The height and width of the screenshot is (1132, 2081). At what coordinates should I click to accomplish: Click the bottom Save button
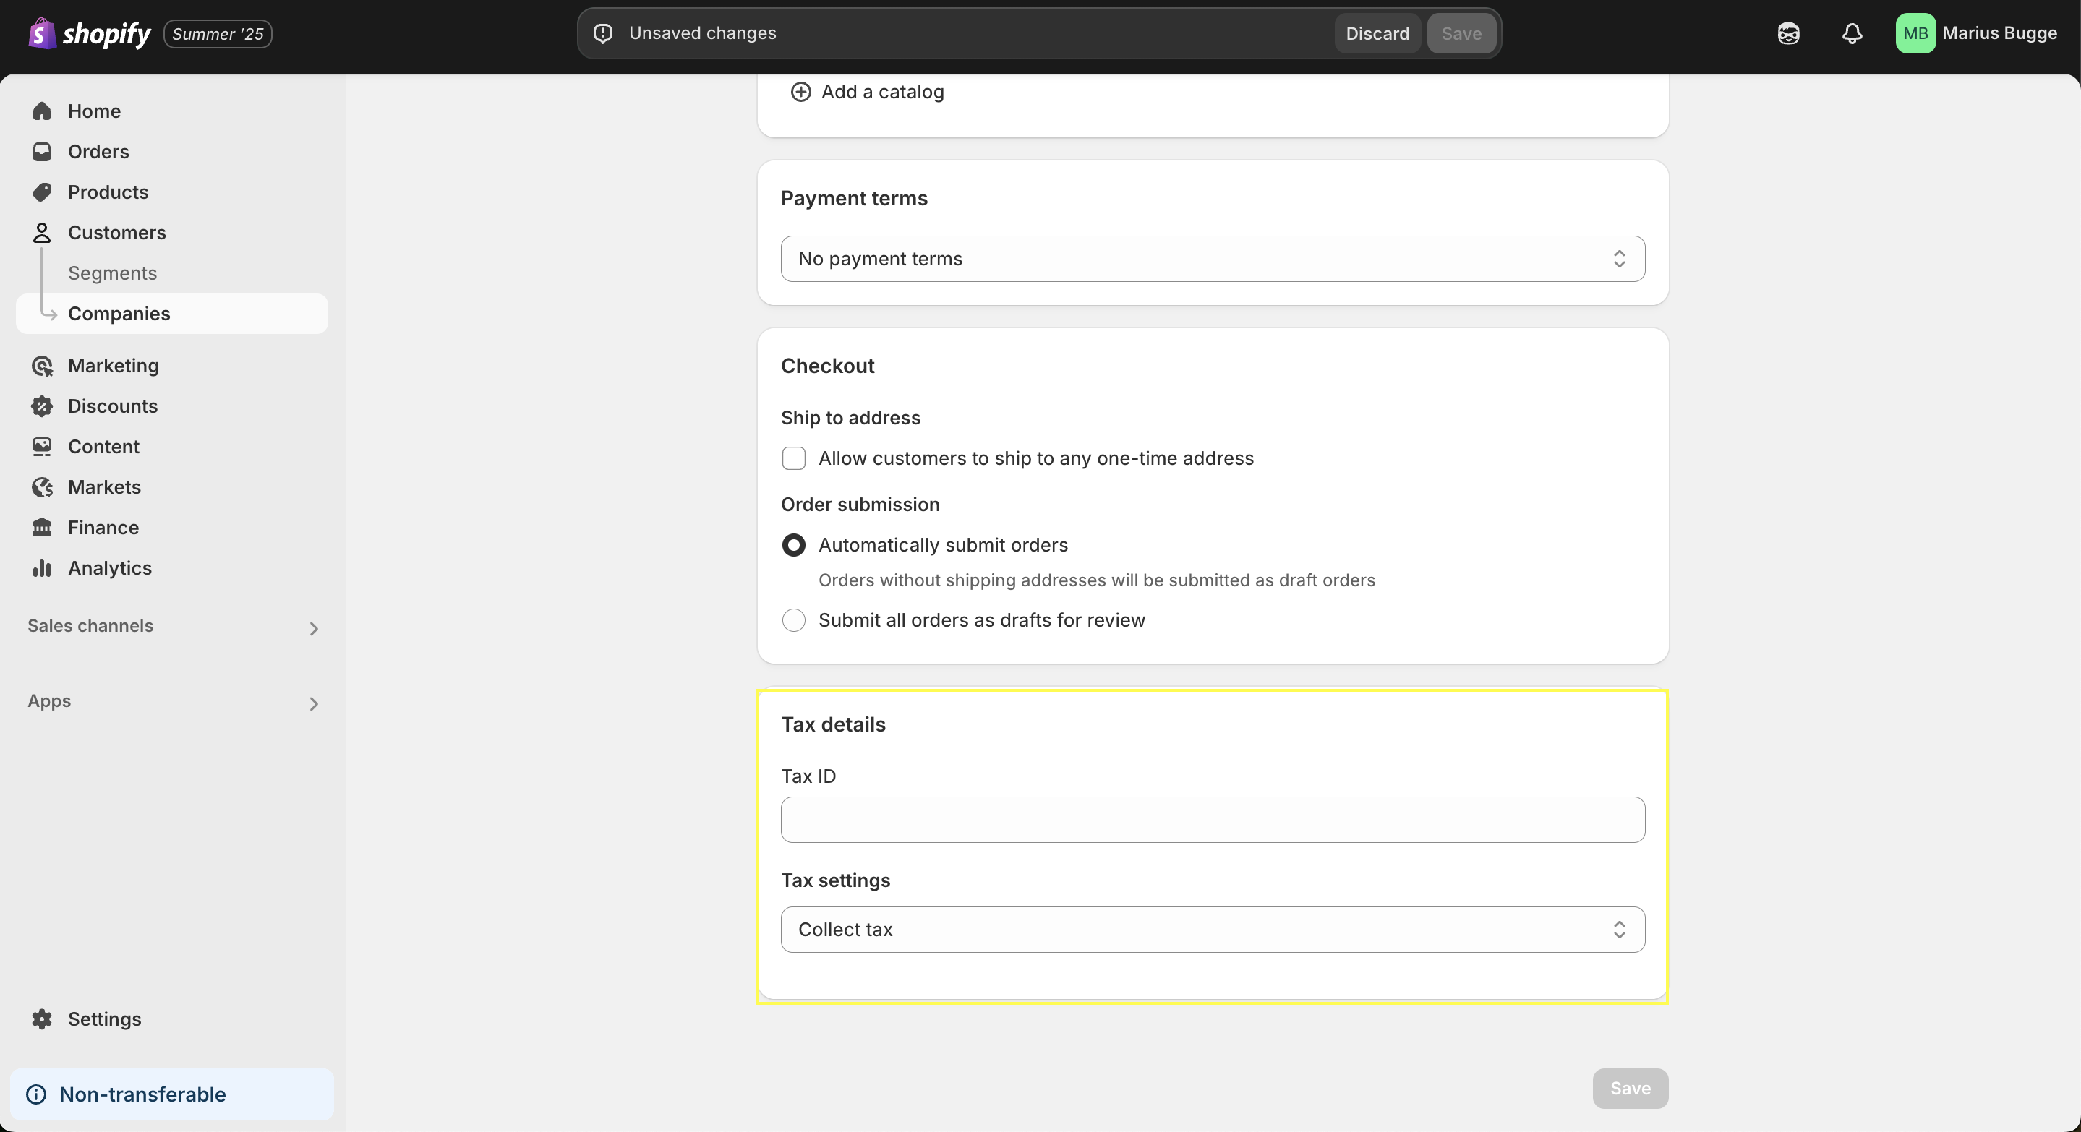(1631, 1089)
